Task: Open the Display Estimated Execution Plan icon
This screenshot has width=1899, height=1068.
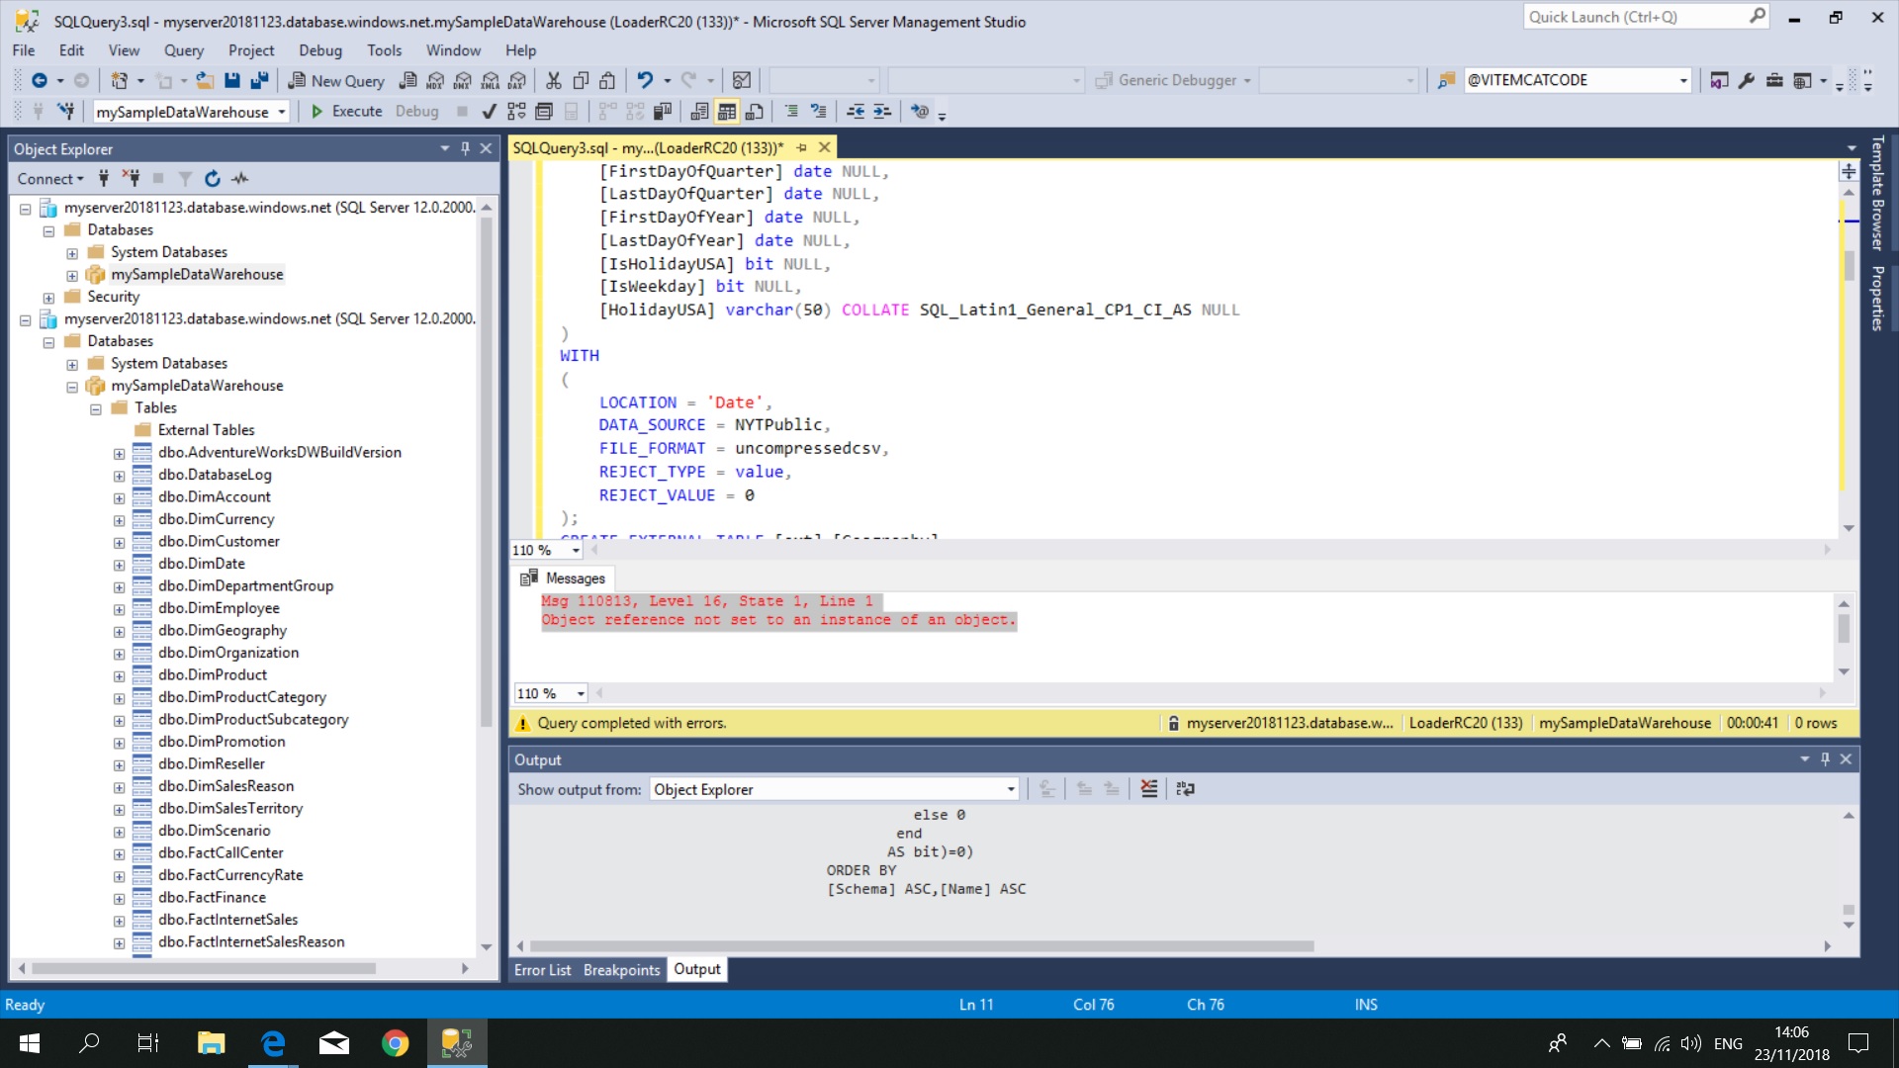Action: [x=515, y=112]
